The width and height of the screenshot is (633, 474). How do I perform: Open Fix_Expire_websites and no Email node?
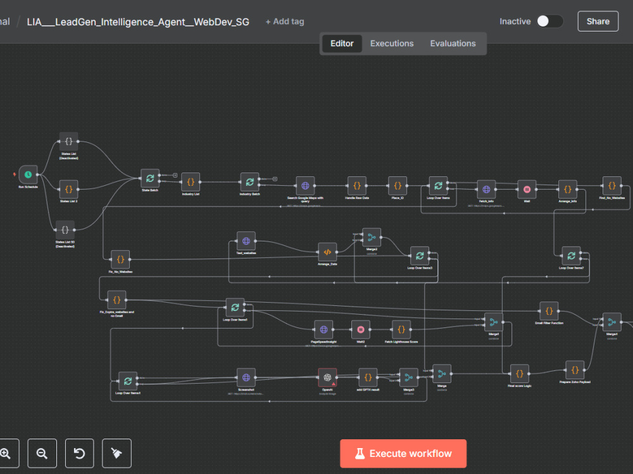point(116,300)
